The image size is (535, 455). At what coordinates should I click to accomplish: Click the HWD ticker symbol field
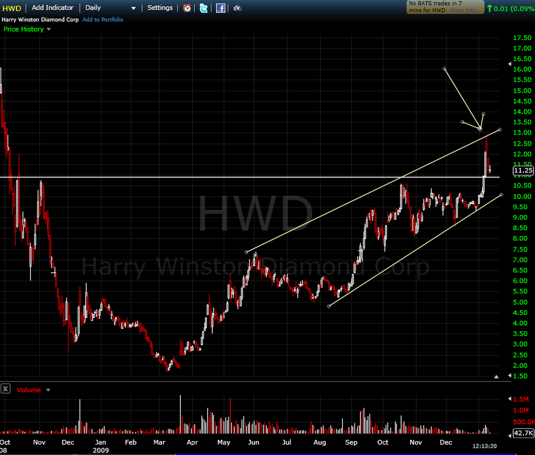click(x=12, y=8)
